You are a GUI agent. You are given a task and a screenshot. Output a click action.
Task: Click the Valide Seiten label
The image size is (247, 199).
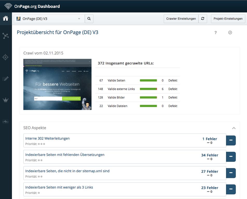[x=116, y=81]
